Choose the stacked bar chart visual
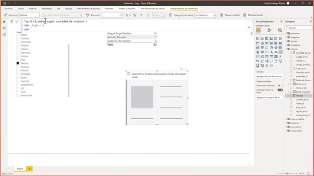Image resolution: width=314 pixels, height=176 pixels. click(258, 38)
